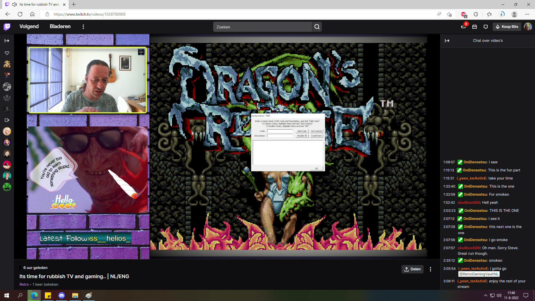Go back in the browser
The image size is (535, 301).
pos(8,14)
